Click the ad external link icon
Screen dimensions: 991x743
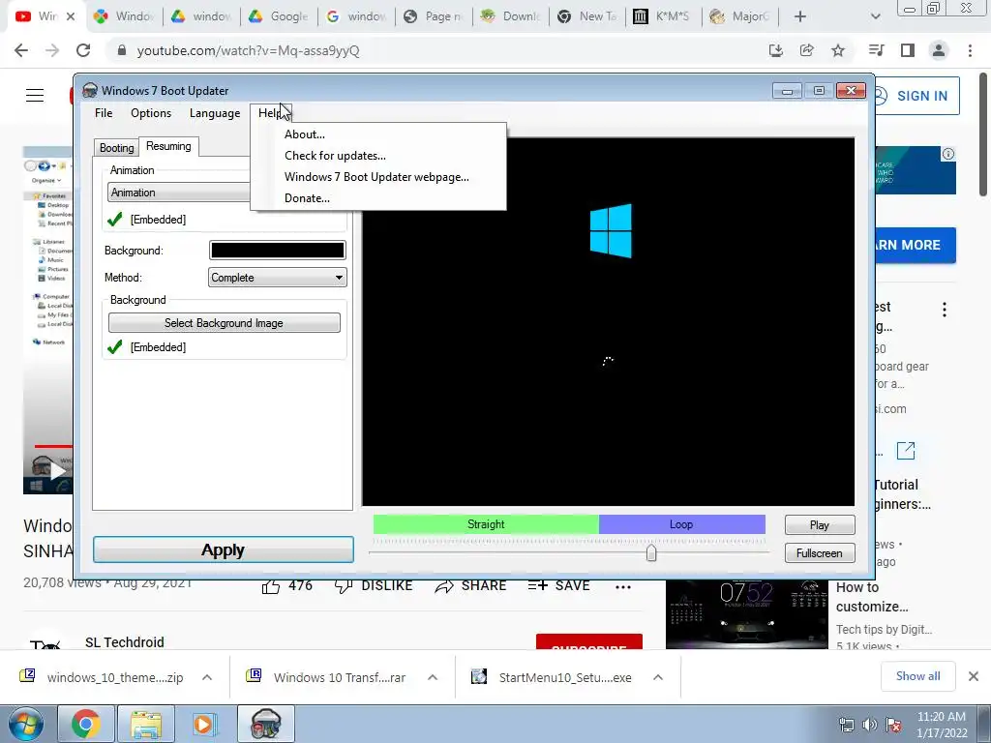(906, 451)
